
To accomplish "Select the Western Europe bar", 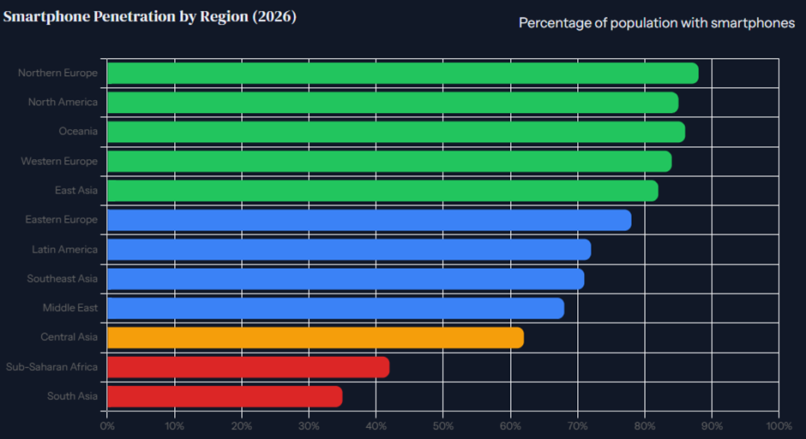I will pos(389,162).
